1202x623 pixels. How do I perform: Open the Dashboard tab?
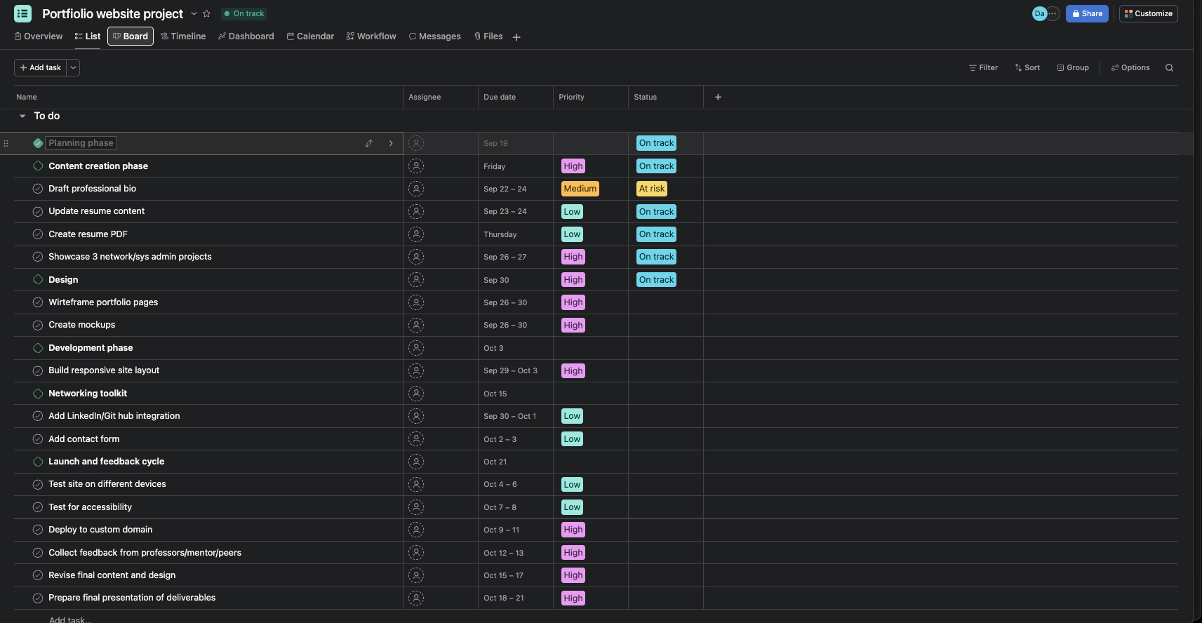tap(246, 36)
